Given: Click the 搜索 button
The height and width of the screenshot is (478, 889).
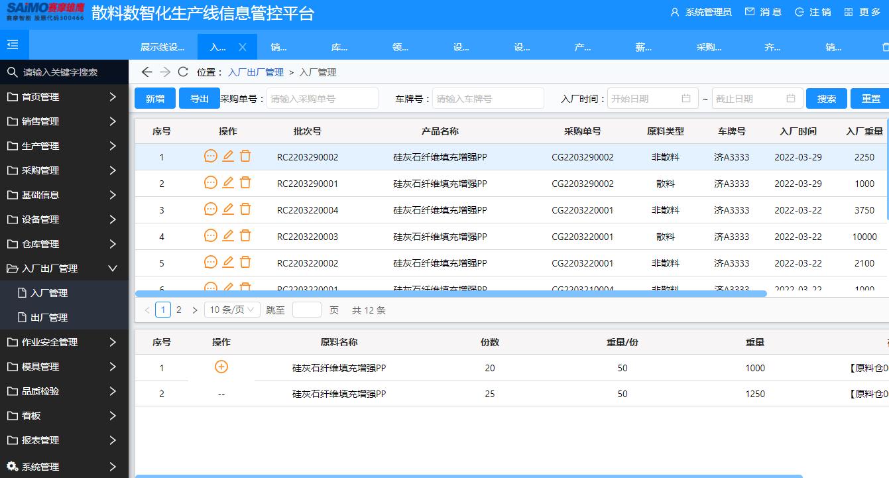Looking at the screenshot, I should (x=827, y=98).
